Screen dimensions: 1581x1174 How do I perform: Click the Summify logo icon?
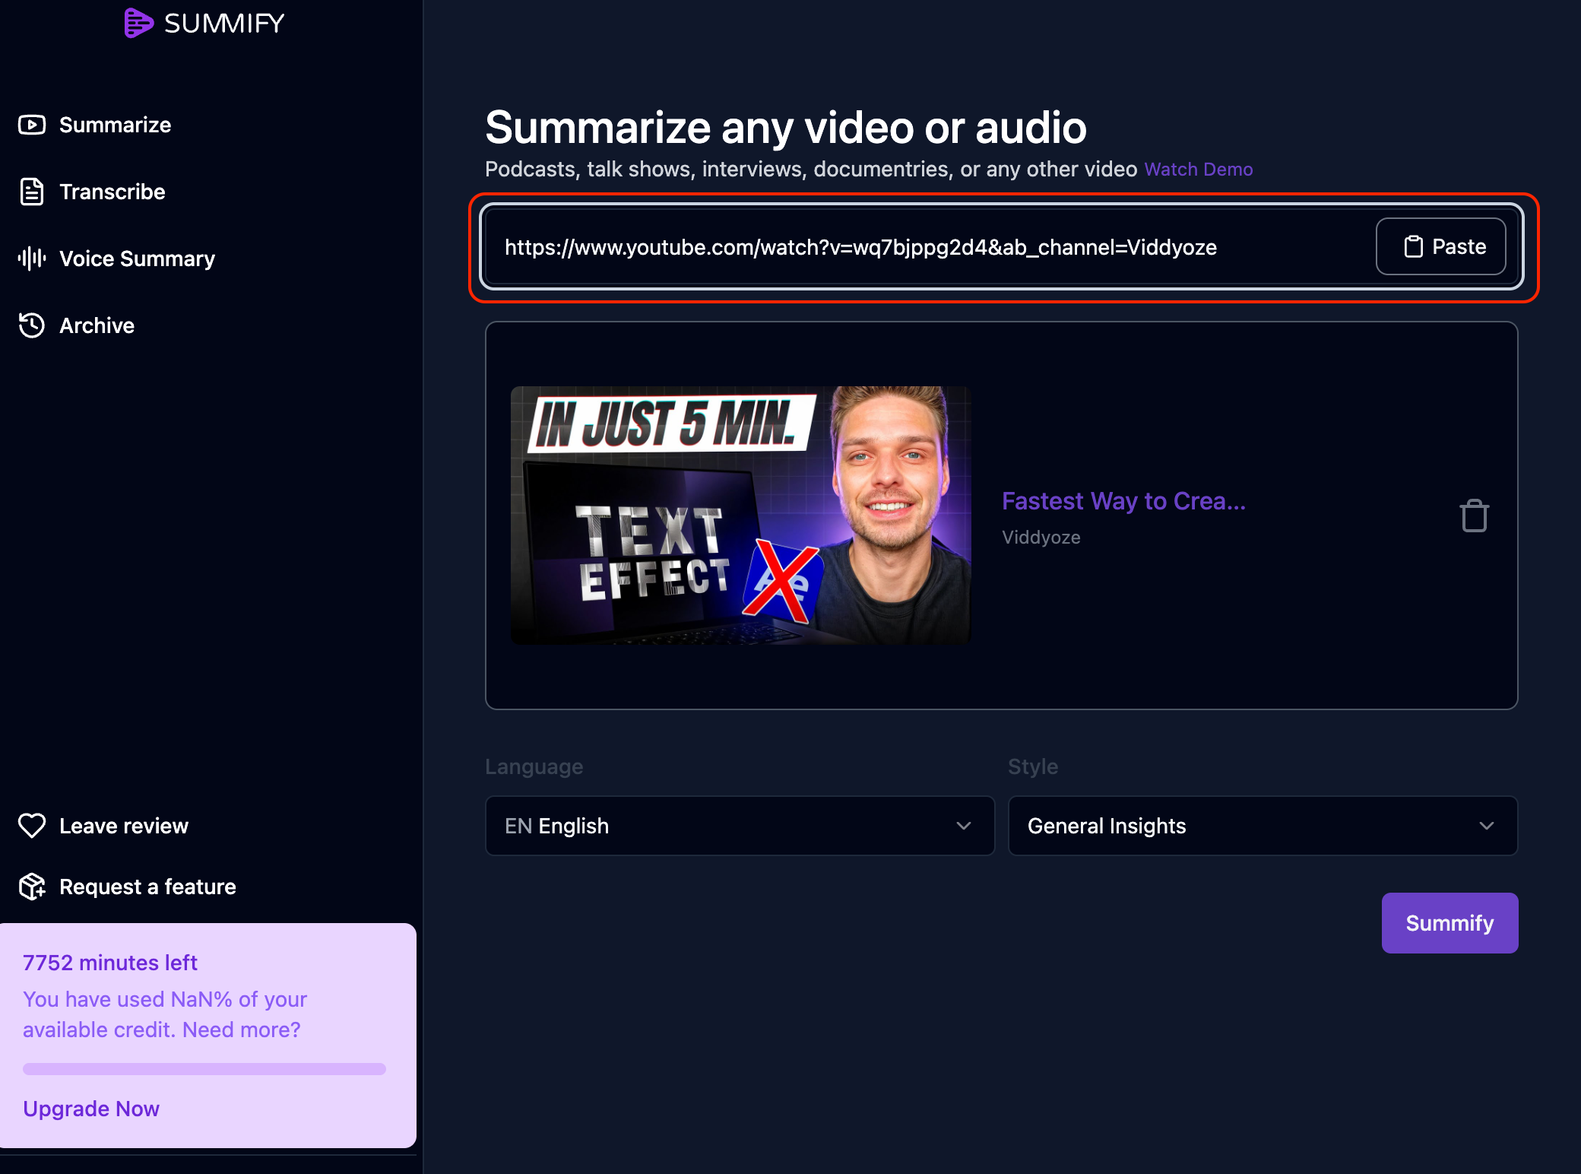click(138, 23)
